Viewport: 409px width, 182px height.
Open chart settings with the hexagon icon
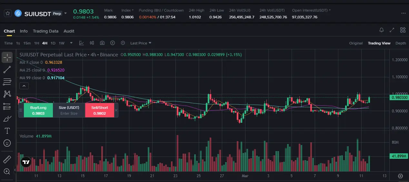(123, 43)
